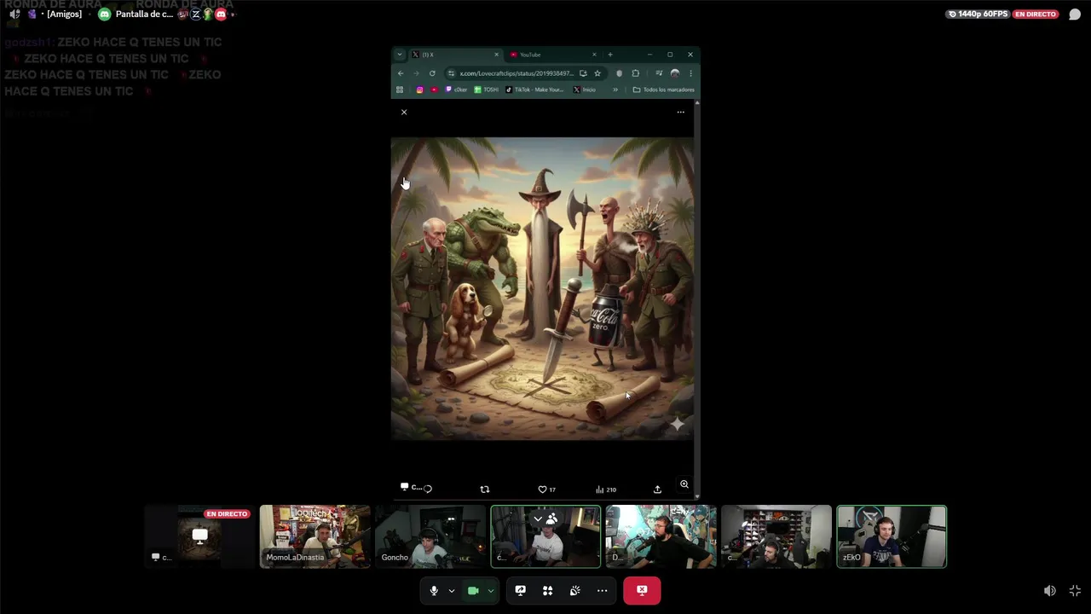
Task: Click the browser forward arrow
Action: point(416,73)
